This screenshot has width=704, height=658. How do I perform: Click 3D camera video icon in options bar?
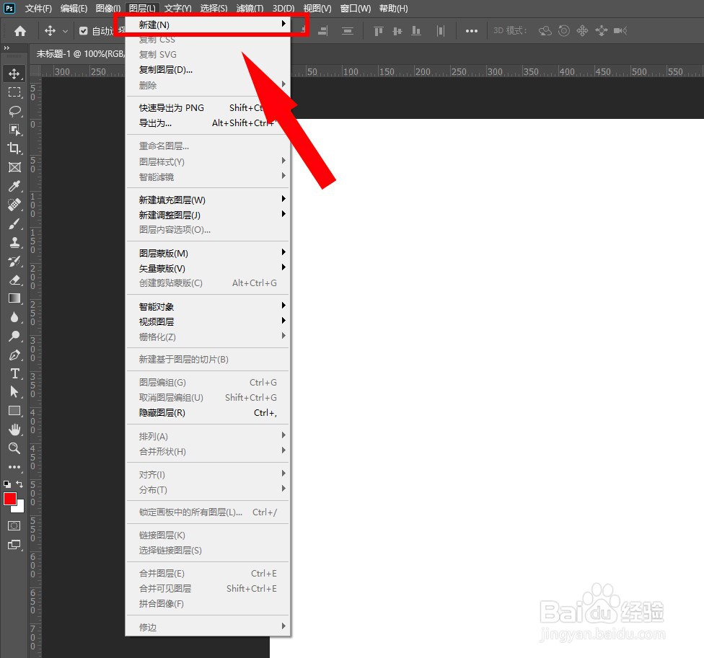tap(620, 30)
